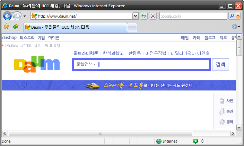Open the 통합검색 category dropdown
244x146 pixels.
pyautogui.click(x=86, y=64)
